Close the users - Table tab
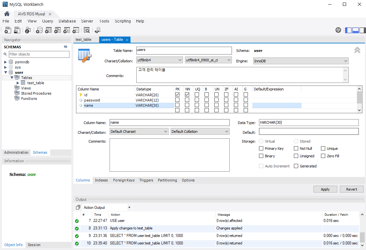 point(127,40)
